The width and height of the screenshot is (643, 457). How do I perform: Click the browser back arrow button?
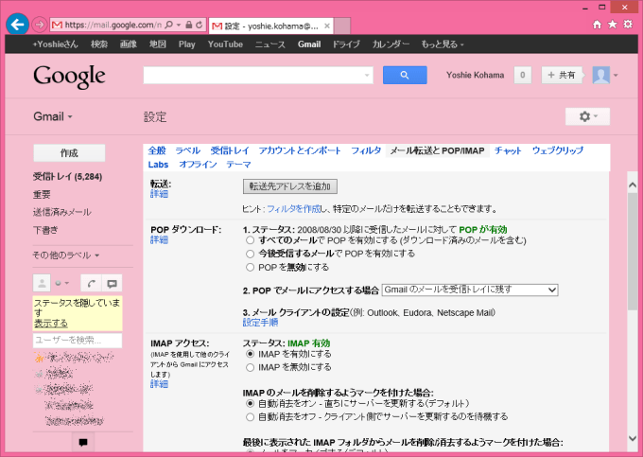coord(15,23)
